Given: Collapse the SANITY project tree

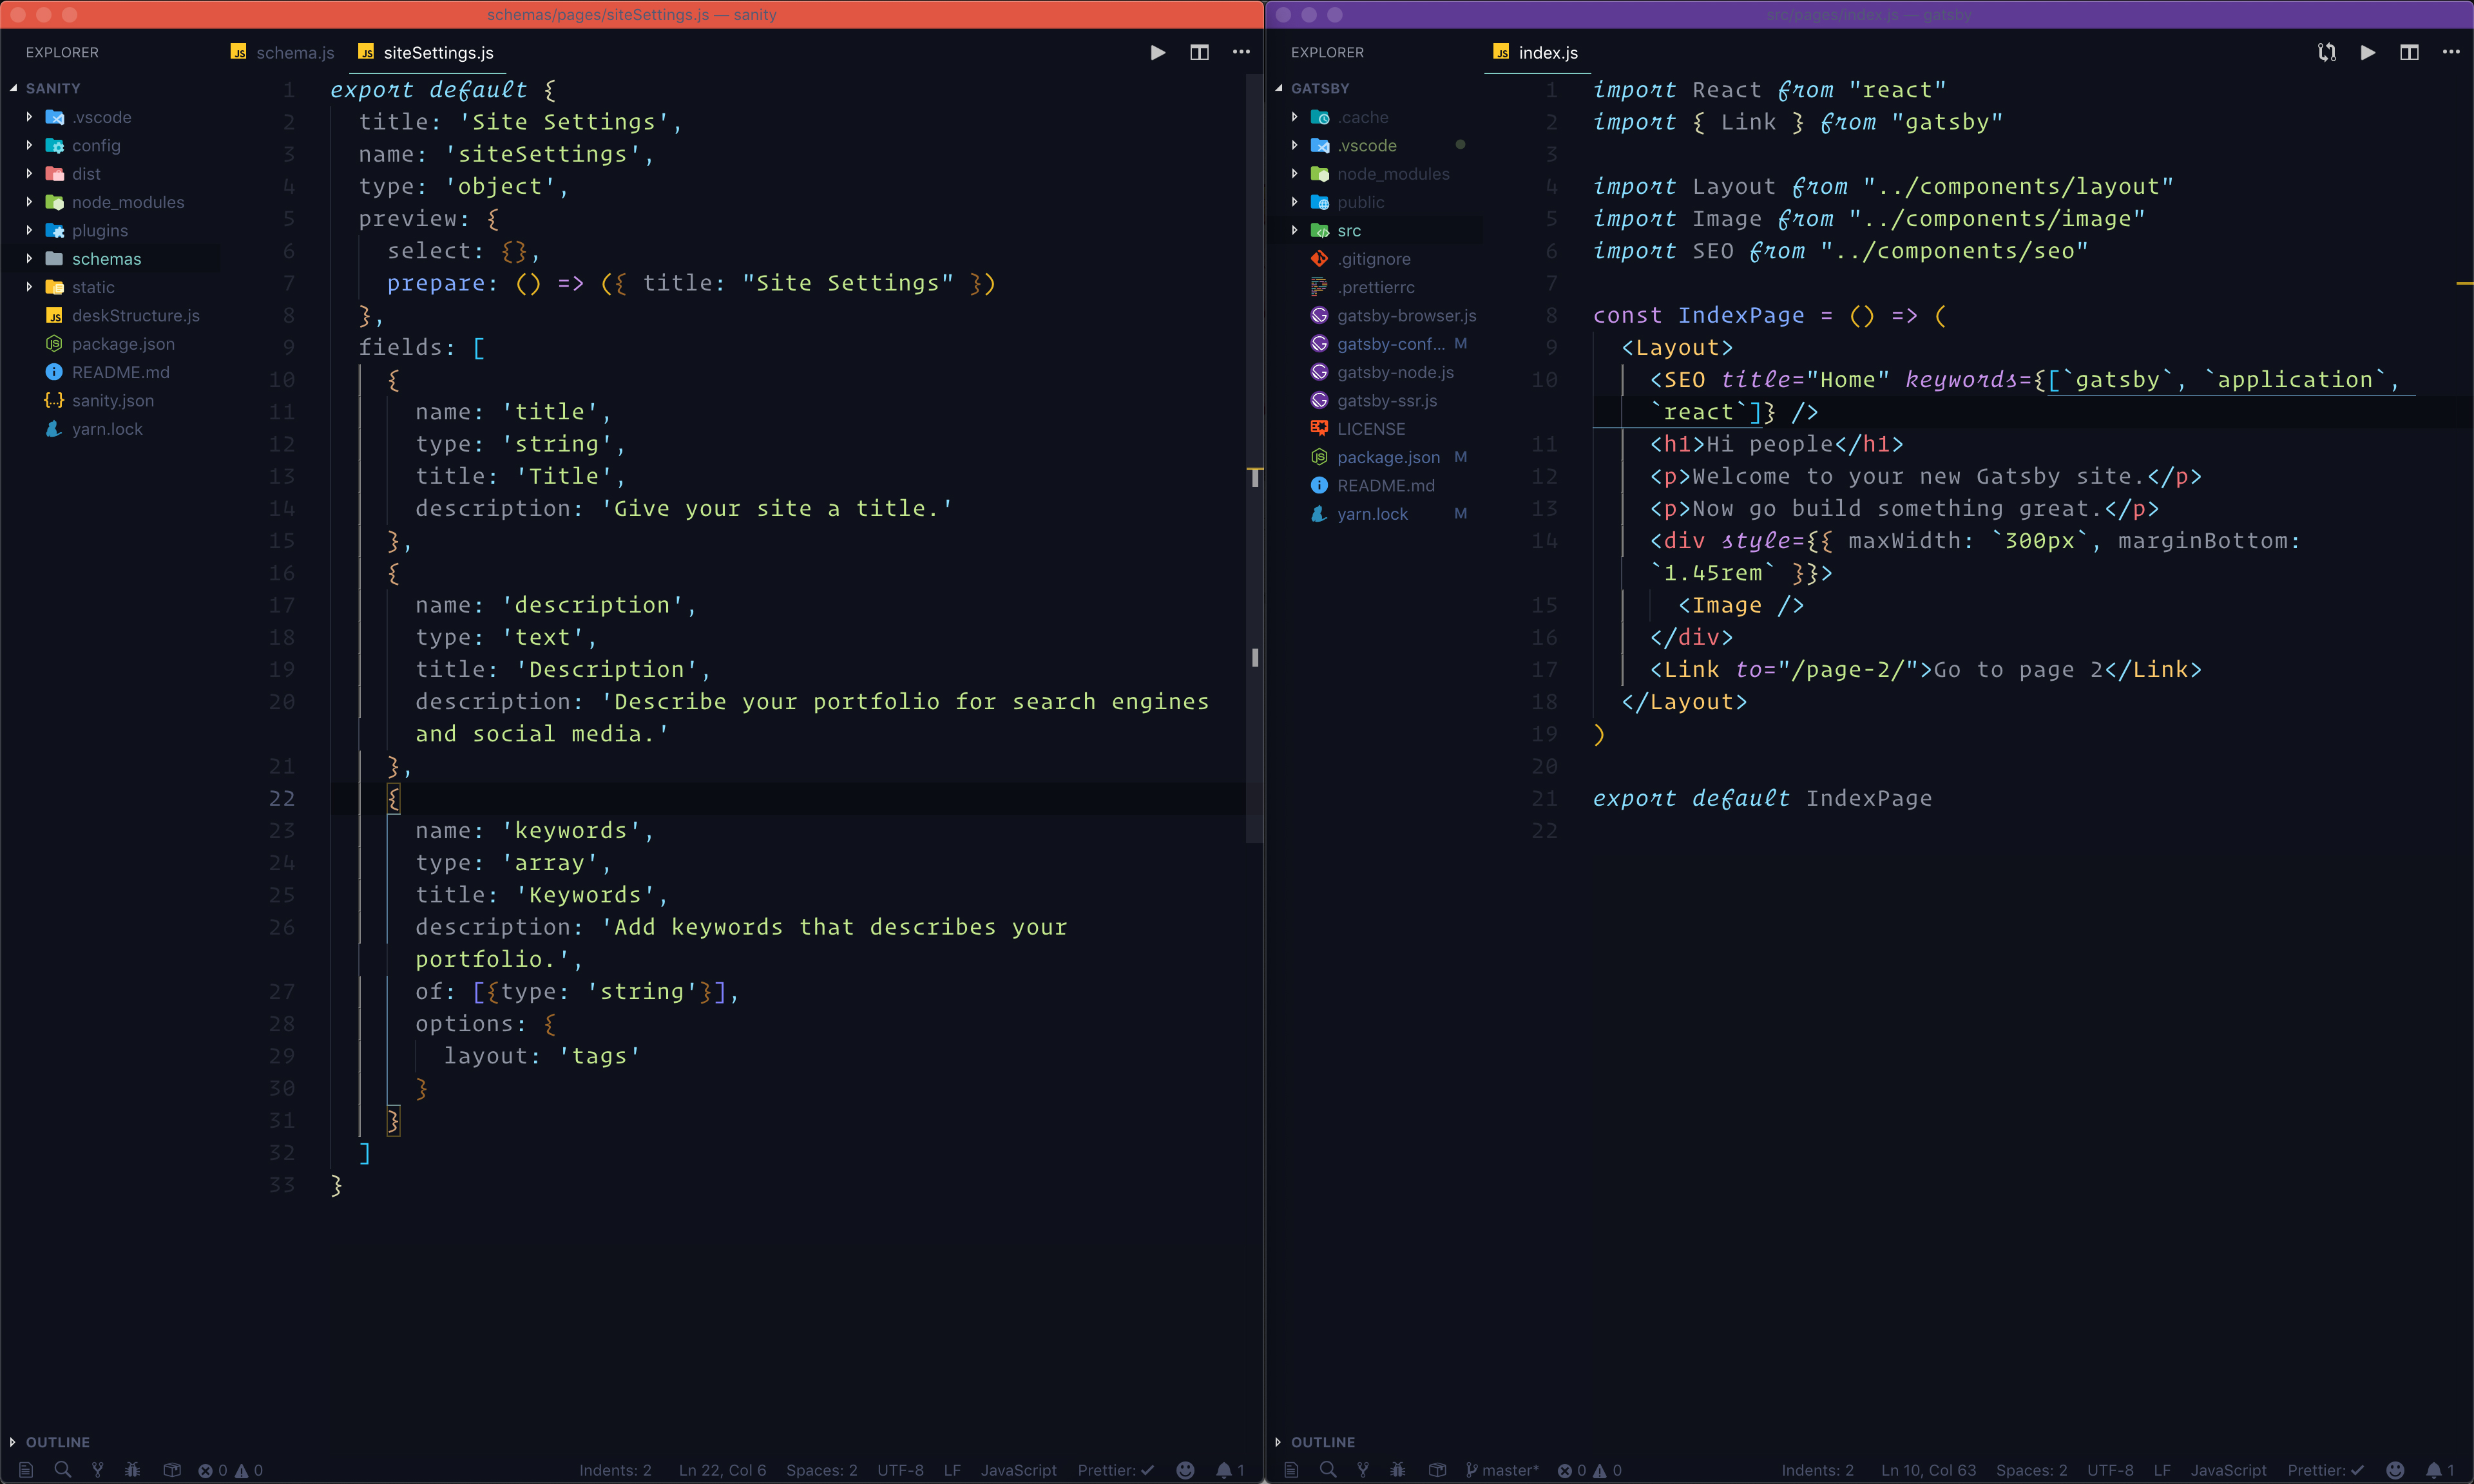Looking at the screenshot, I should tap(52, 88).
